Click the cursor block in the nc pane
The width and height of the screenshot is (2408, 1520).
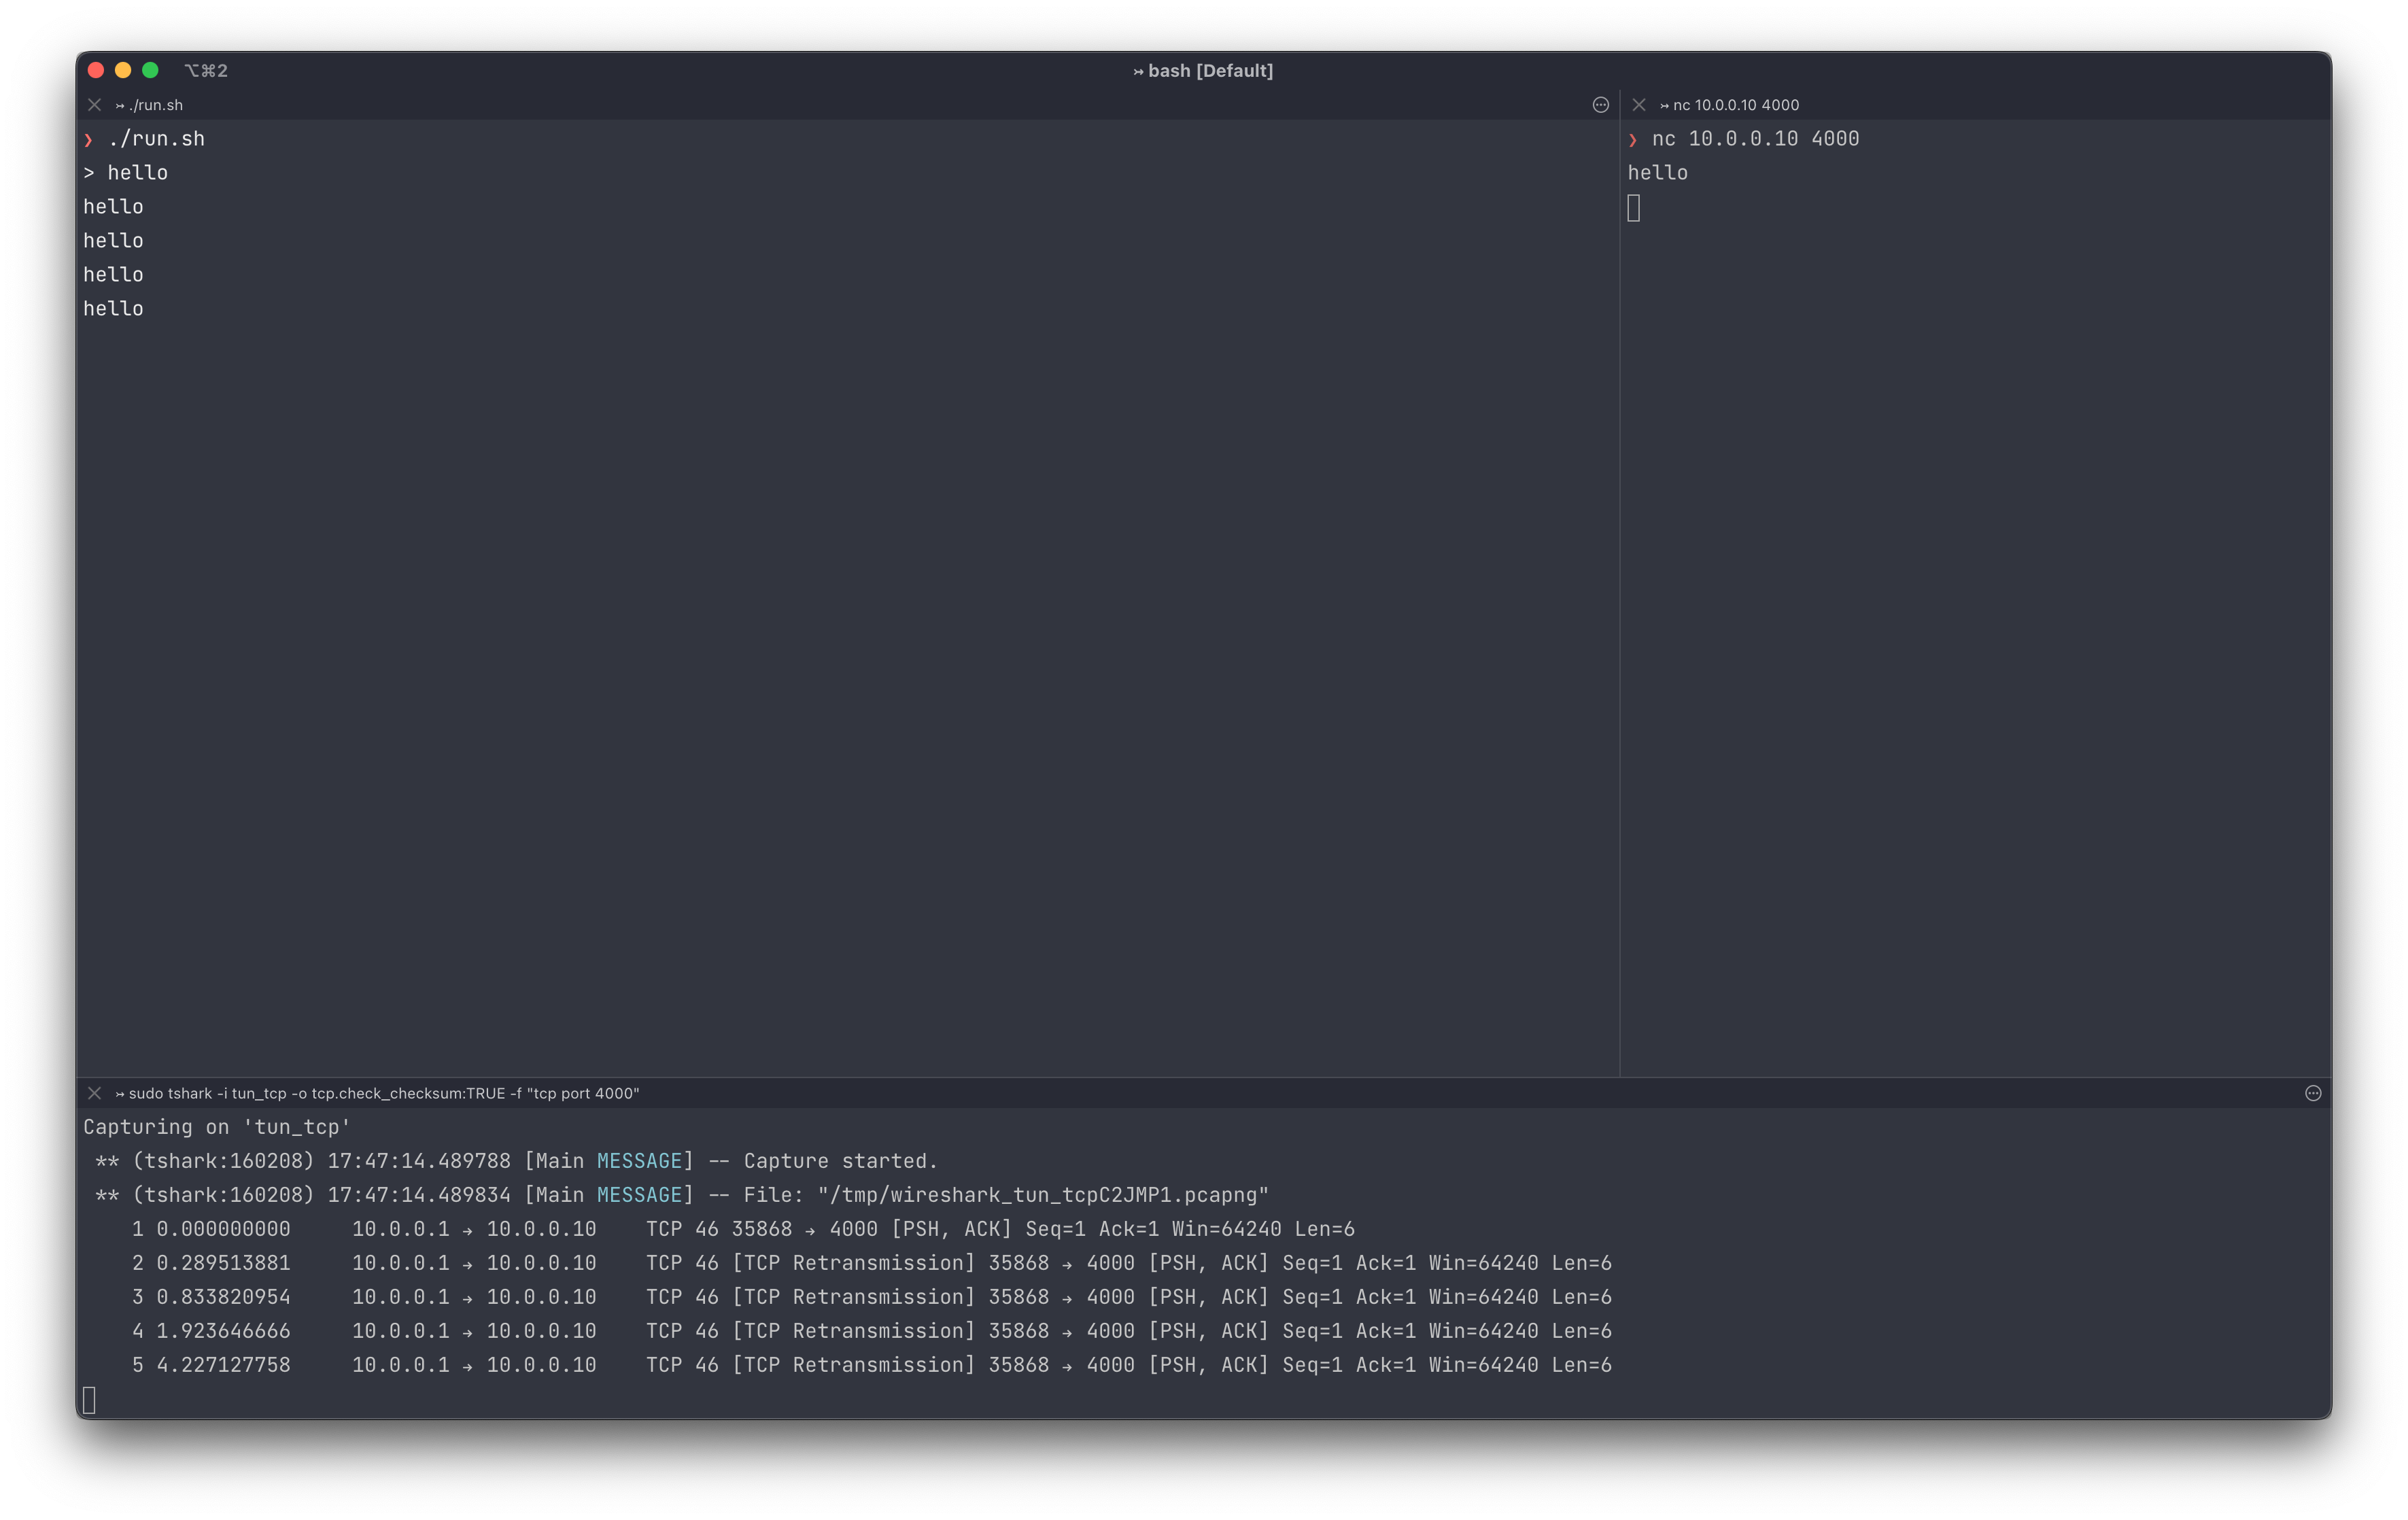pyautogui.click(x=1634, y=208)
